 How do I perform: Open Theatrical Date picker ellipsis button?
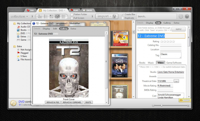176,81
